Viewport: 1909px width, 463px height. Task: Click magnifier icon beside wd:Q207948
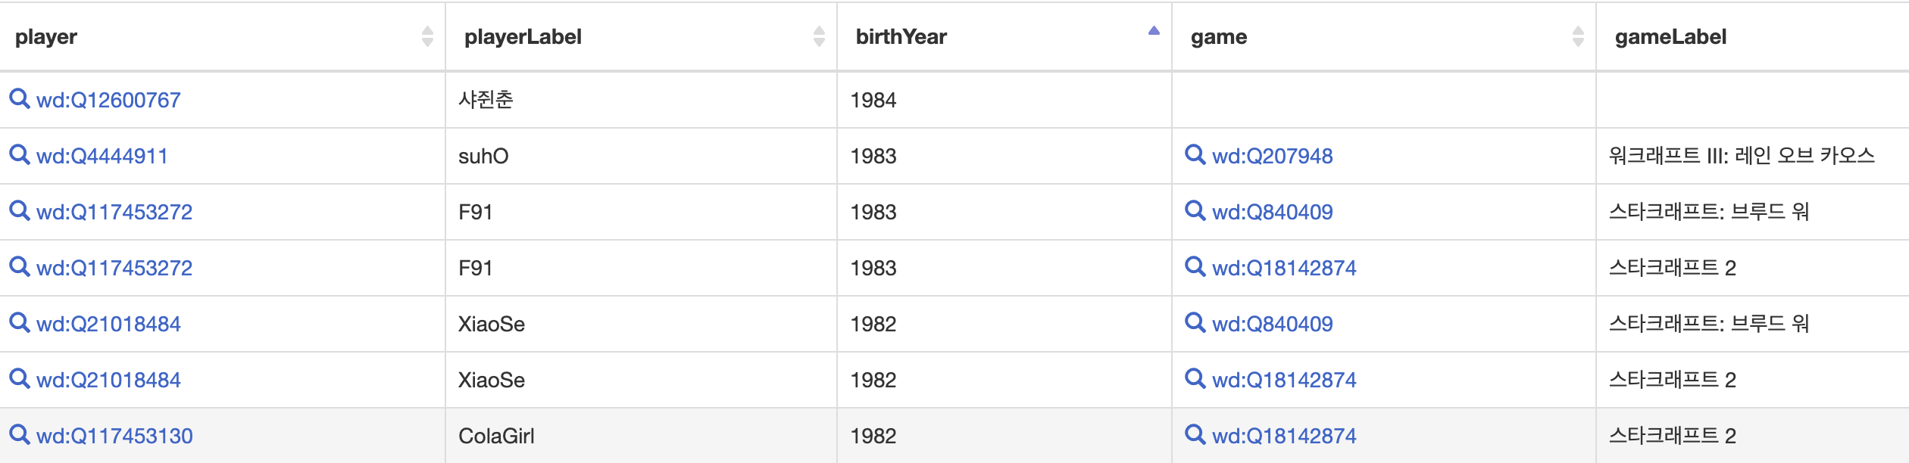click(x=1195, y=154)
